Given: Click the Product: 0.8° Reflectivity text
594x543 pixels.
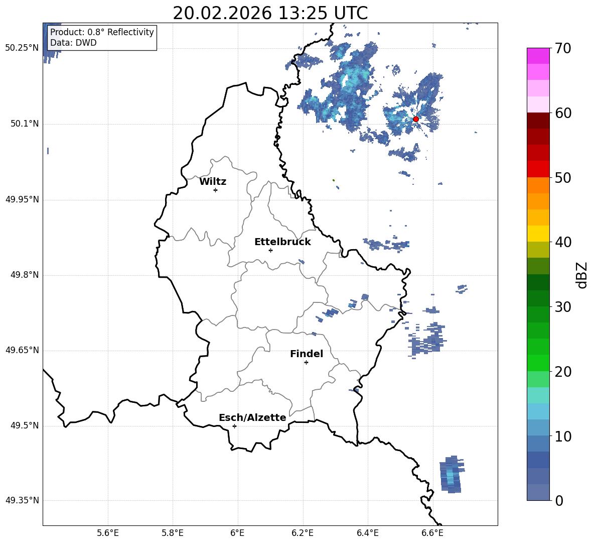Looking at the screenshot, I should pos(102,32).
